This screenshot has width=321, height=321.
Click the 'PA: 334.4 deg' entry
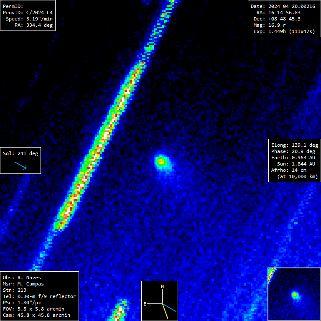click(33, 25)
